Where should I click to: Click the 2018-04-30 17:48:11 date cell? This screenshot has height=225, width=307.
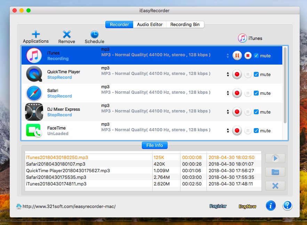(231, 184)
